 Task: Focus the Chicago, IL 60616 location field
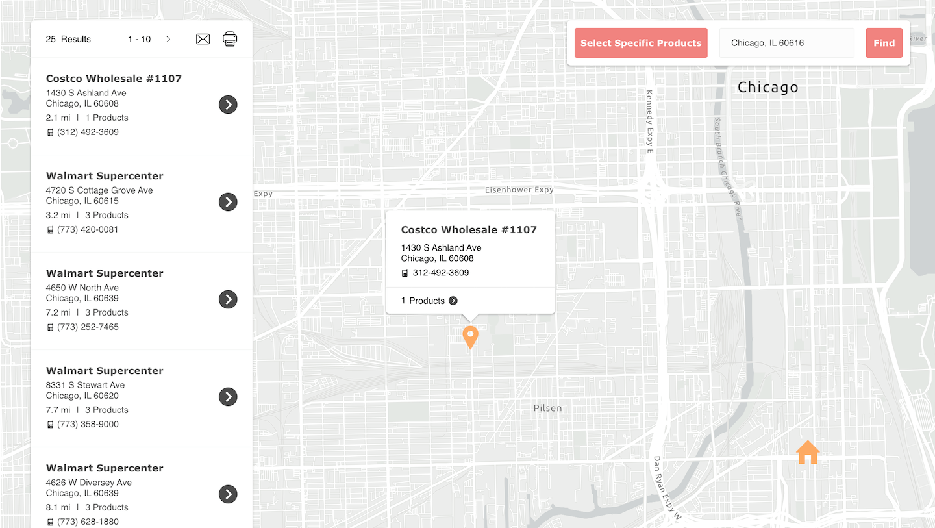coord(786,43)
